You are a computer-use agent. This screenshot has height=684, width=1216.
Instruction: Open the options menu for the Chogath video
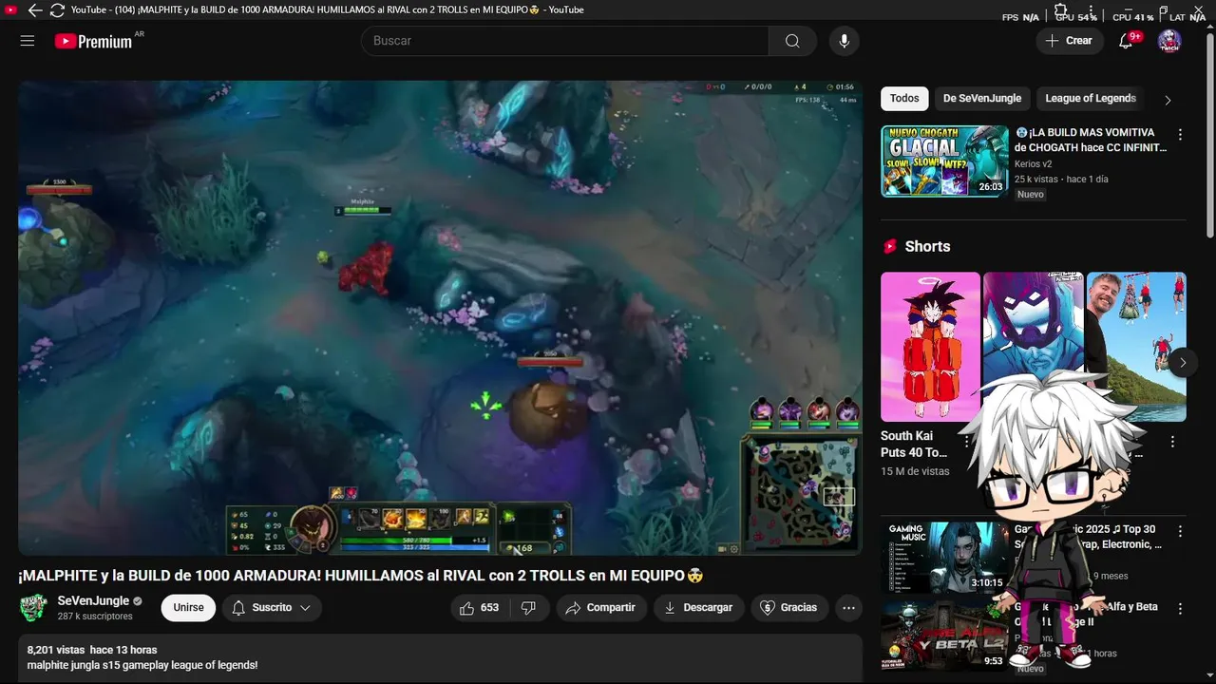click(1180, 135)
